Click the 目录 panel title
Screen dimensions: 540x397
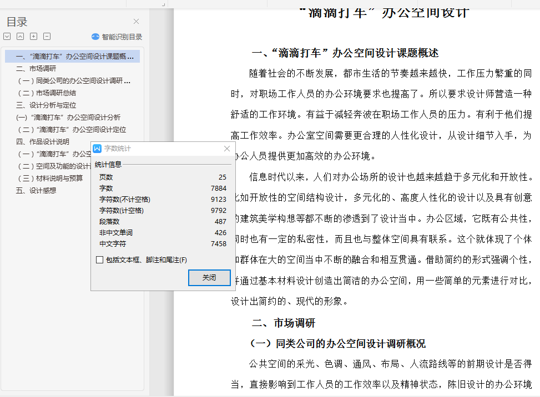17,22
